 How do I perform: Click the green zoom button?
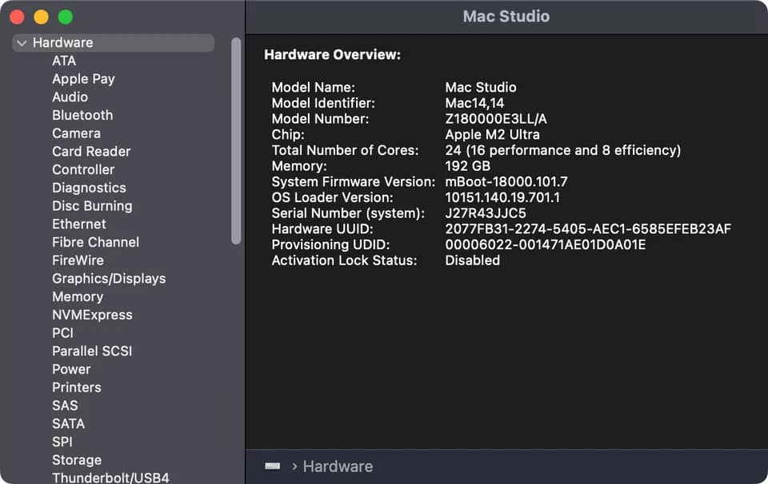point(66,17)
